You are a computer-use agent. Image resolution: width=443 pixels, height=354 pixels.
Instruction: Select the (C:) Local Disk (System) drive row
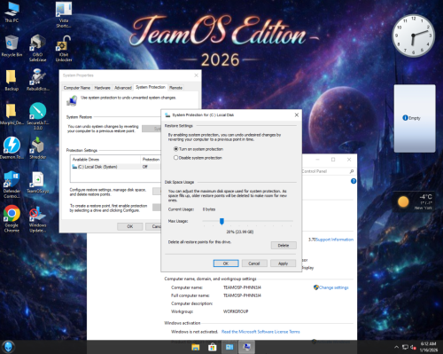tap(116, 167)
